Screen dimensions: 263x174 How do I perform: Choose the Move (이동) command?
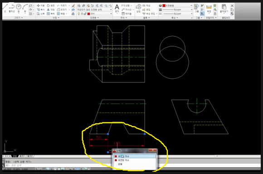click(41, 6)
